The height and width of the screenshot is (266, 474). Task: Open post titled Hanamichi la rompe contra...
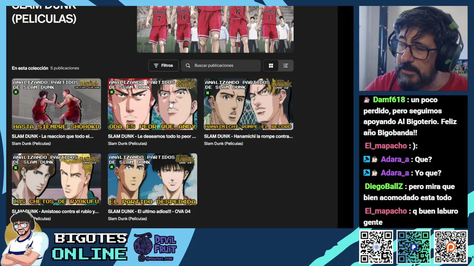pyautogui.click(x=248, y=136)
